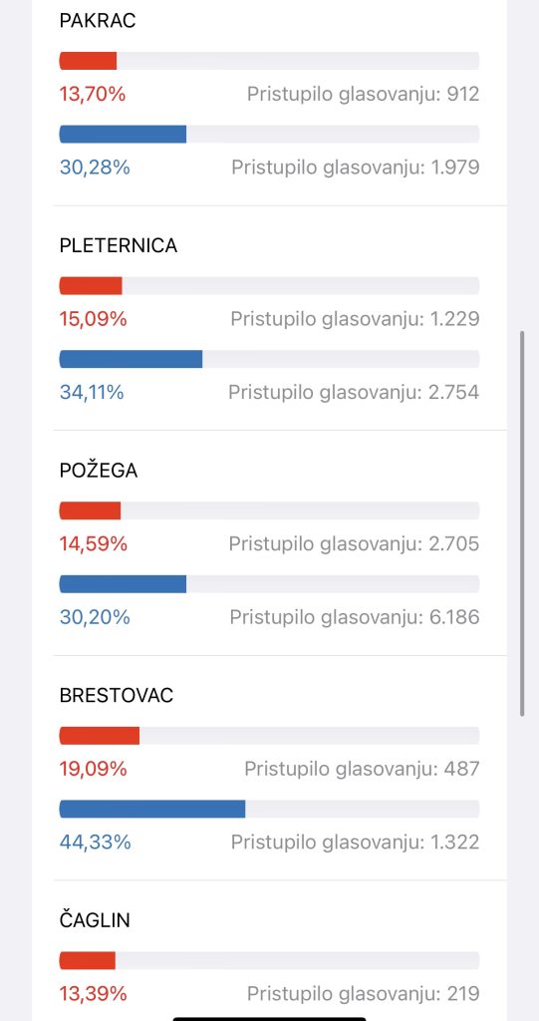The width and height of the screenshot is (539, 1021).
Task: Tap the 'Pristupilo glasovanju: 912' label
Action: (364, 95)
